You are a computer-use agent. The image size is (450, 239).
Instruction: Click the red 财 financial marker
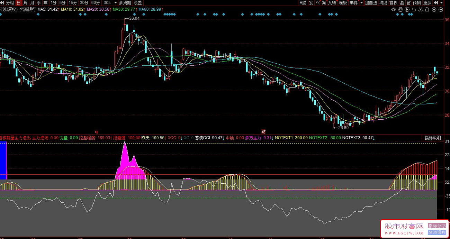click(263, 132)
